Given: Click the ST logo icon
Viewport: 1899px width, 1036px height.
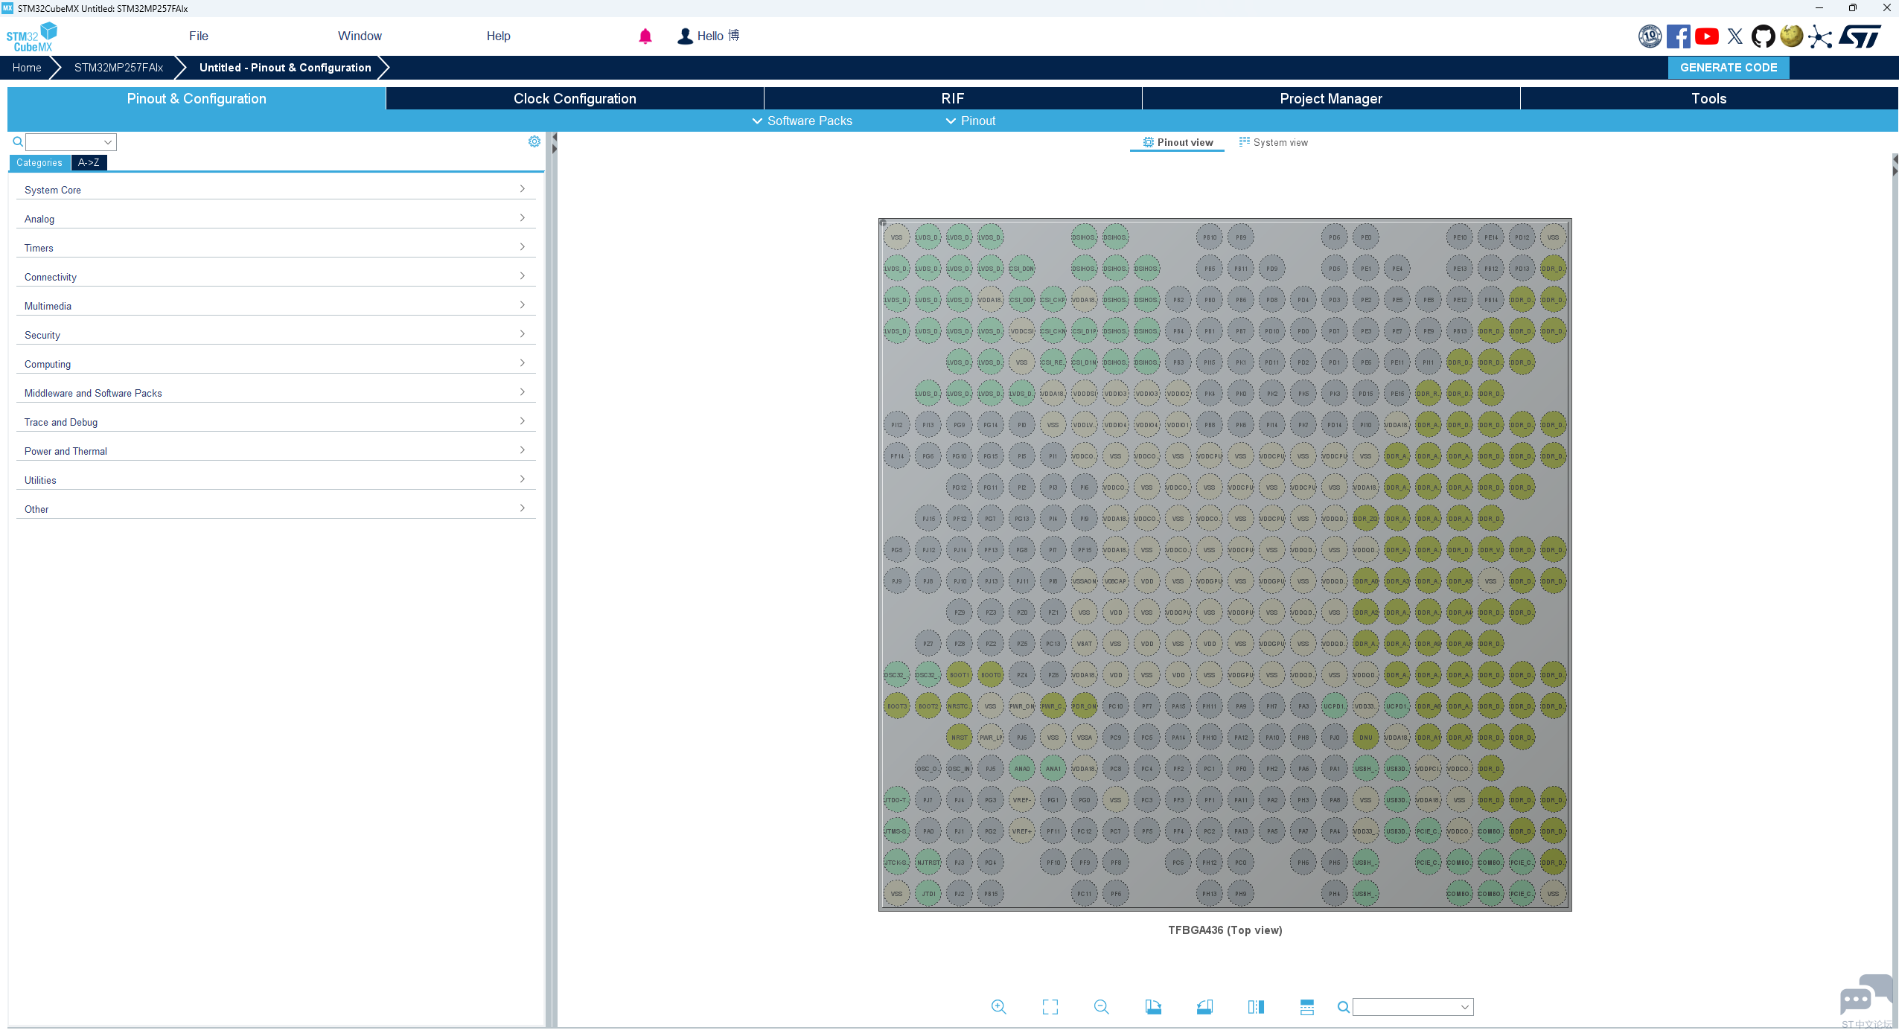Looking at the screenshot, I should 1860,36.
